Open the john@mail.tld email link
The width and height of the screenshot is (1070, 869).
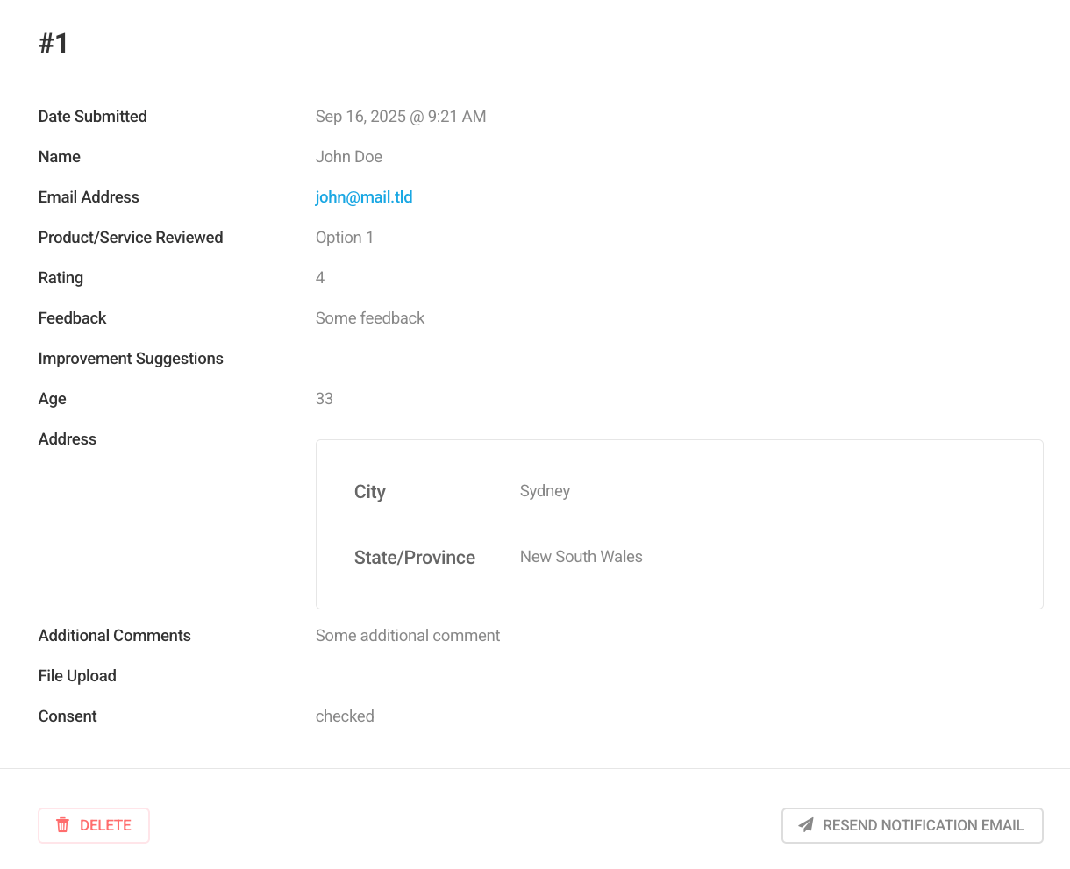pyautogui.click(x=363, y=197)
